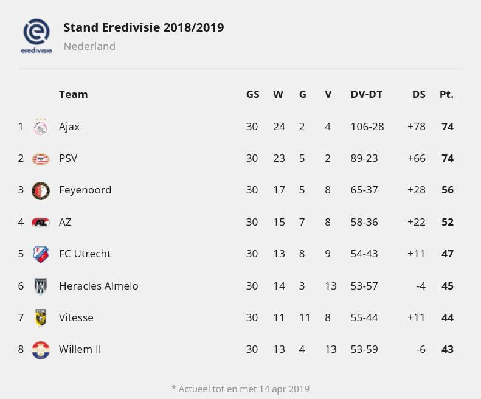Open the Heracles Almelo team link
The width and height of the screenshot is (481, 399).
(x=99, y=286)
